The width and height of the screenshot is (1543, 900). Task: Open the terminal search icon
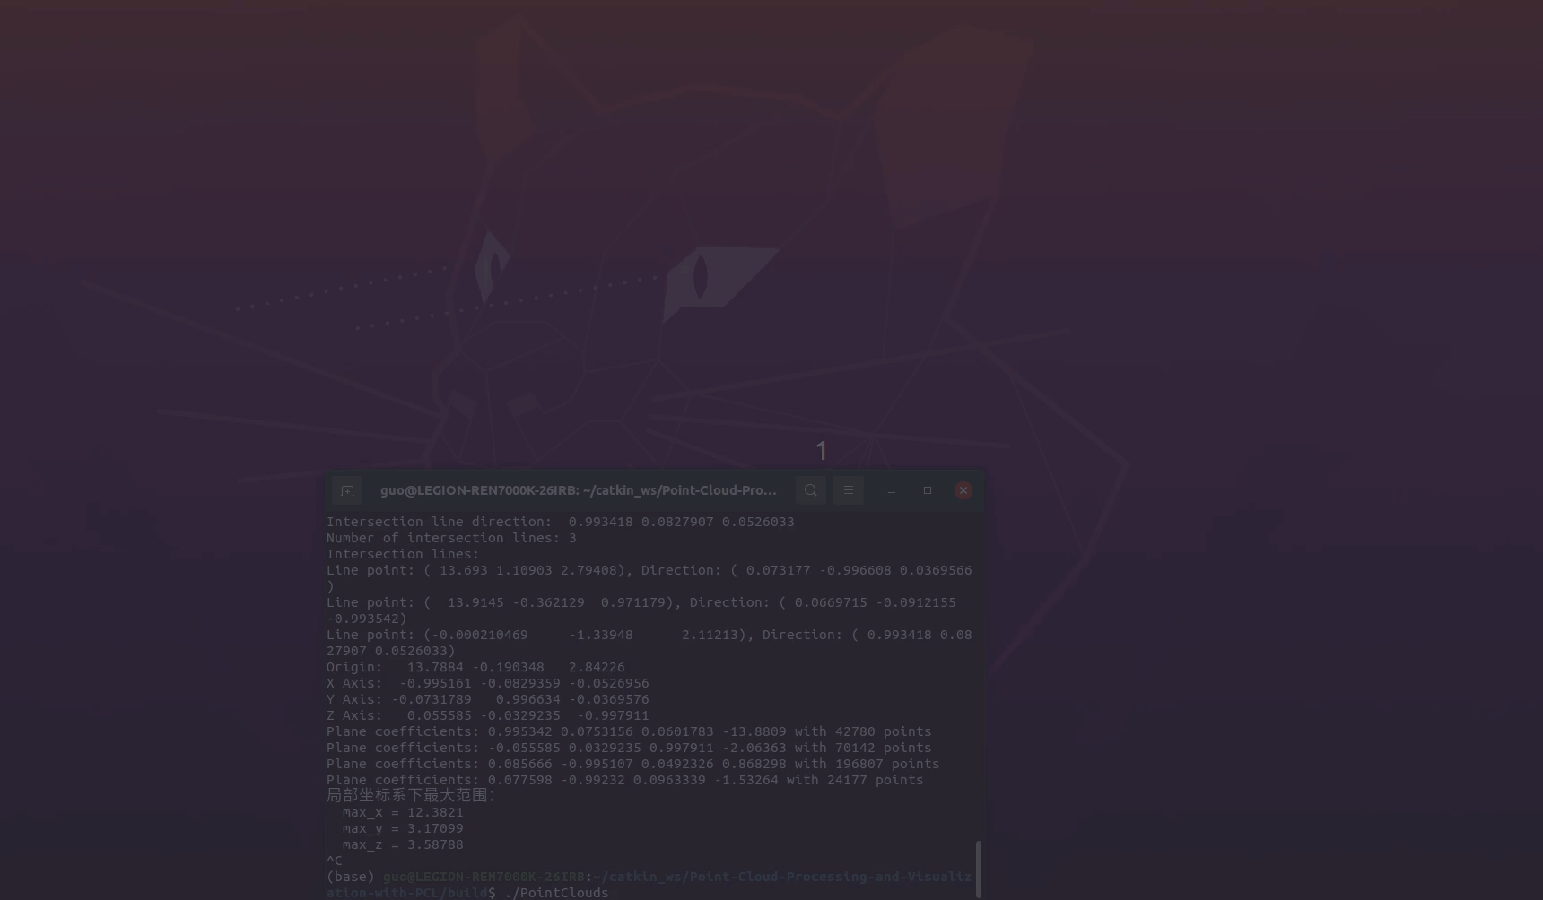[x=810, y=490]
